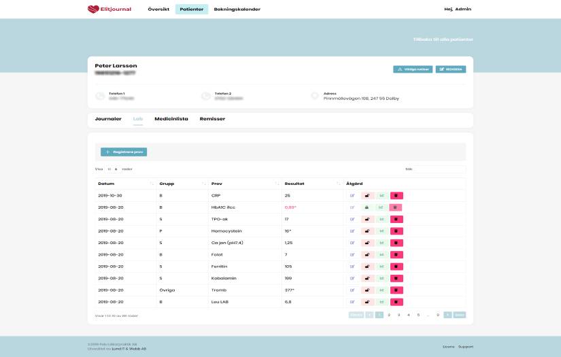Click the Redigera patient button

(x=450, y=69)
